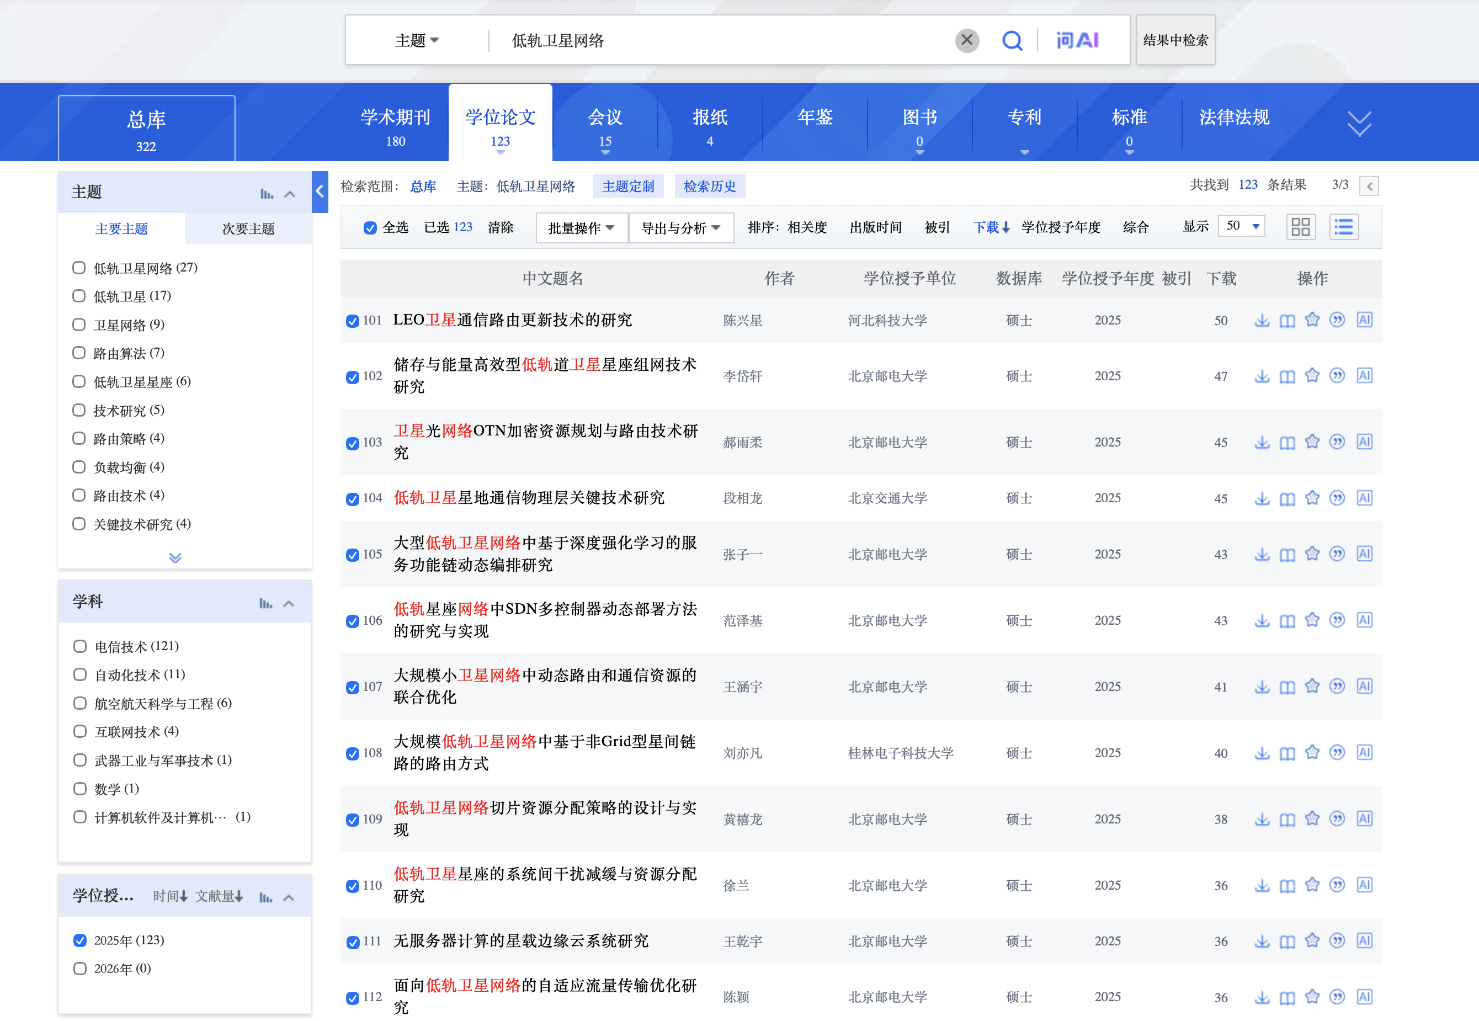
Task: Open the 主题定制 button
Action: (628, 186)
